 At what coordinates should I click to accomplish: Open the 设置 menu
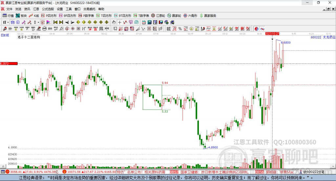[x=60, y=9]
